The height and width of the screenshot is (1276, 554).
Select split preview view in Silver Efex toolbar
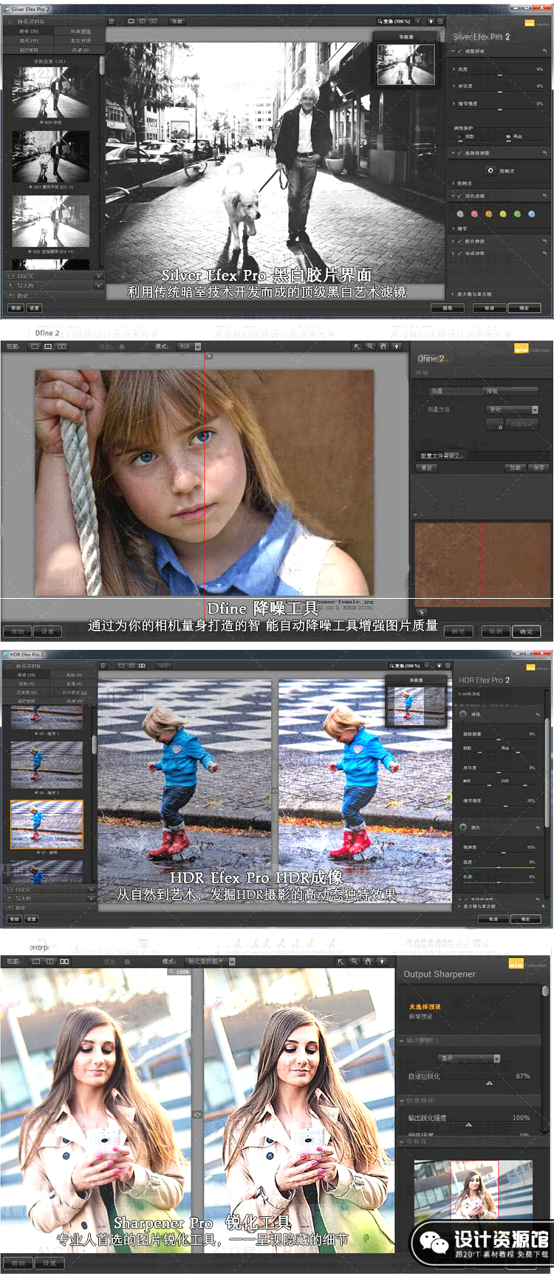(142, 21)
